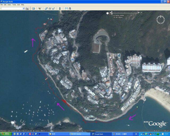The image size is (170, 136).
Task: Click the Windows Start button
Action: coord(5,134)
